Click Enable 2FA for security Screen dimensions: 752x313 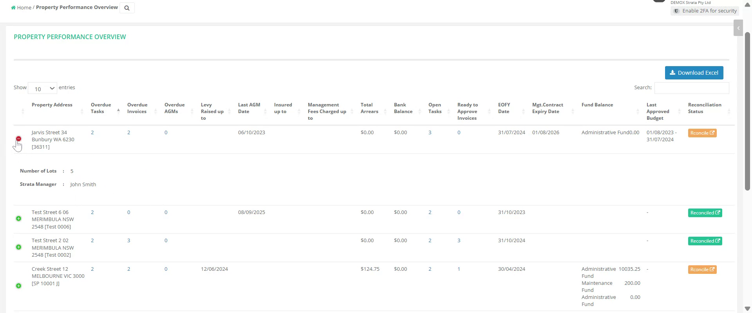(x=705, y=11)
